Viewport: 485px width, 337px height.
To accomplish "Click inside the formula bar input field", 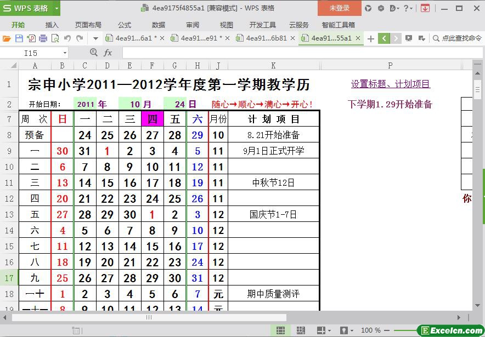I will tap(296, 53).
